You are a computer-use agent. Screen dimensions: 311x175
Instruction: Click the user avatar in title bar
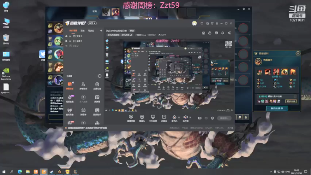click(x=194, y=23)
